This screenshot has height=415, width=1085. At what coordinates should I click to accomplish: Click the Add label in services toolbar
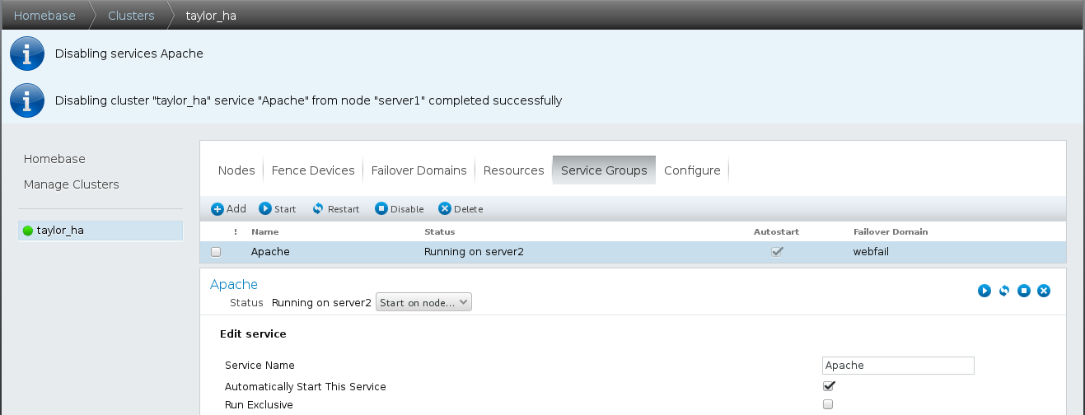(x=236, y=209)
